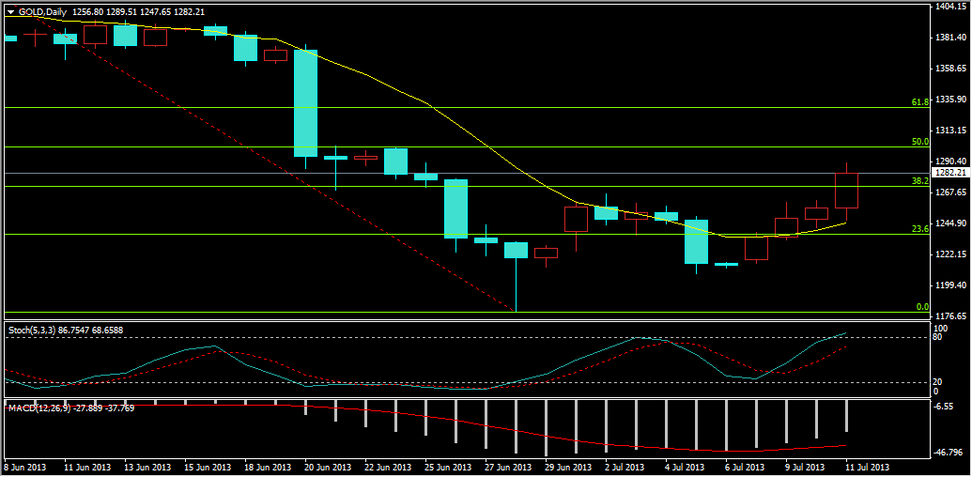Screen dimensions: 972x477
Task: Click the 1176.65 price scale value
Action: click(949, 315)
